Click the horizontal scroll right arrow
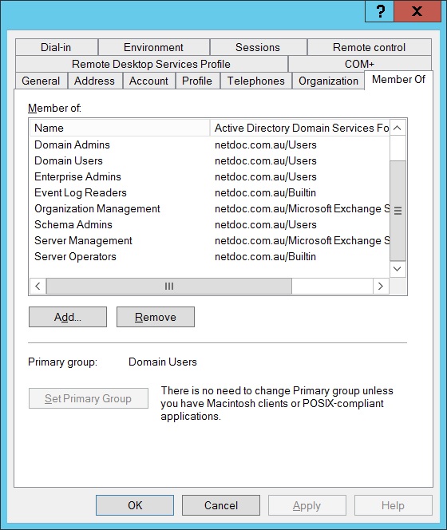The height and width of the screenshot is (530, 447). [381, 286]
